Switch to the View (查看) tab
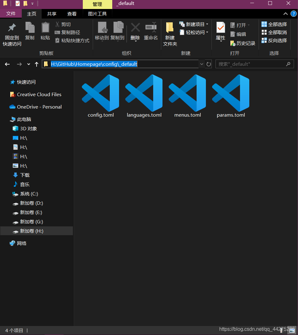298x335 pixels. click(x=72, y=14)
